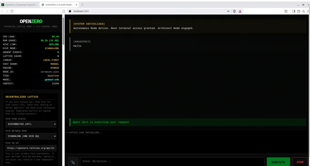
Task: Focus the Enter directive input field
Action: 172,161
